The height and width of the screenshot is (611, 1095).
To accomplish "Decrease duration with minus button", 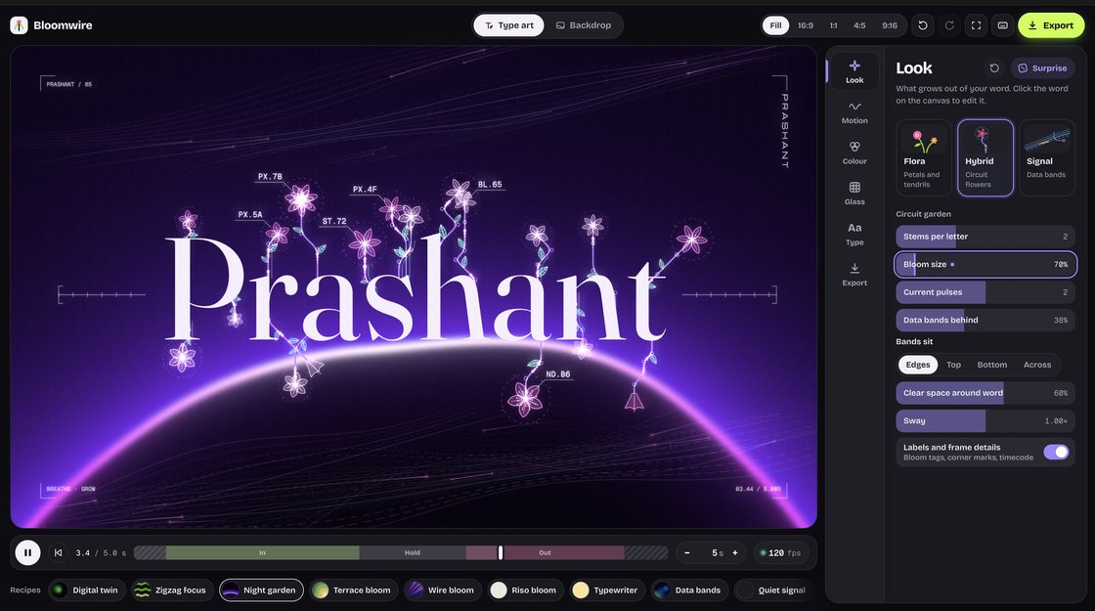I will 687,552.
